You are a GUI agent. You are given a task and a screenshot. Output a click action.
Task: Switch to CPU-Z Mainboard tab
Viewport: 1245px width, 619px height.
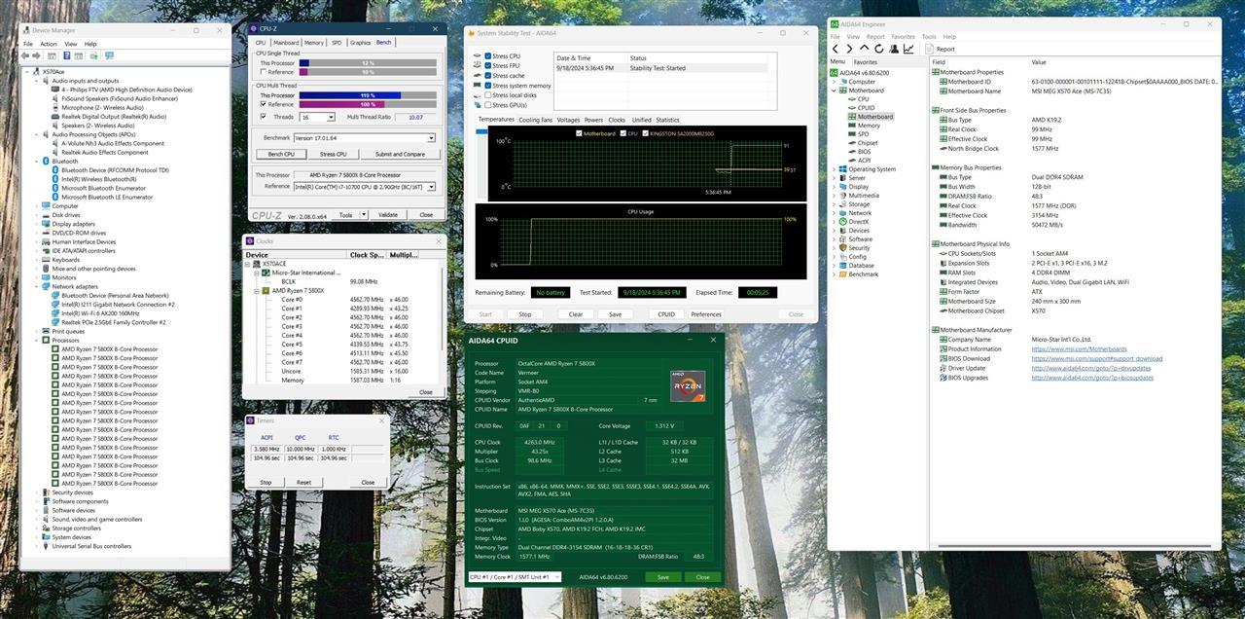pyautogui.click(x=286, y=43)
